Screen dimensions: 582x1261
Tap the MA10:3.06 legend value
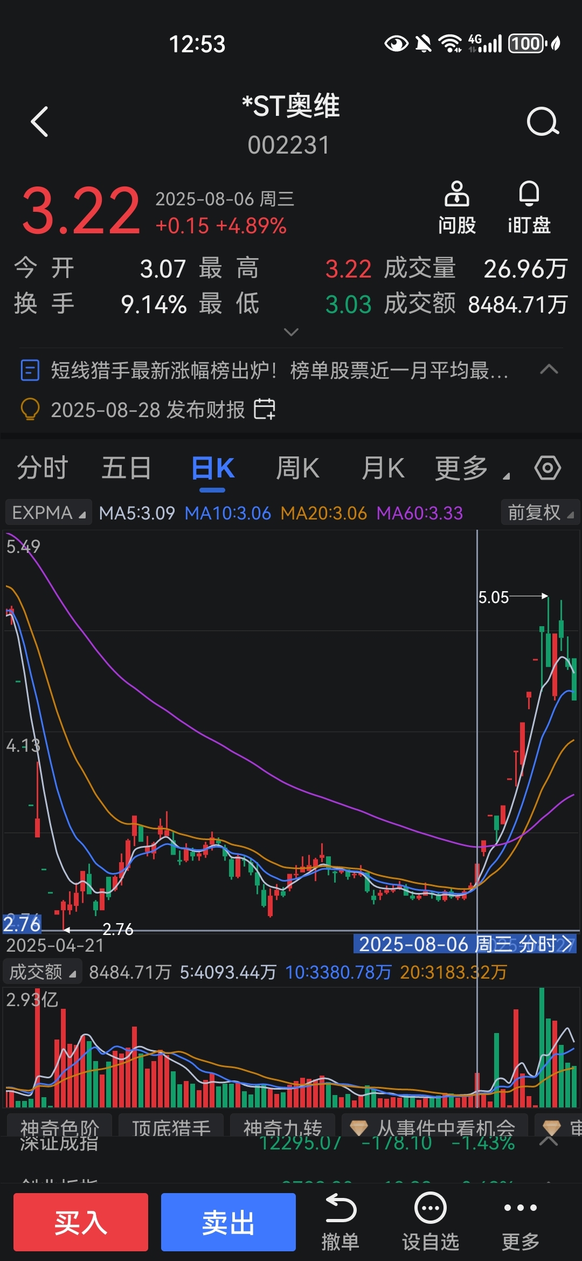coord(228,512)
